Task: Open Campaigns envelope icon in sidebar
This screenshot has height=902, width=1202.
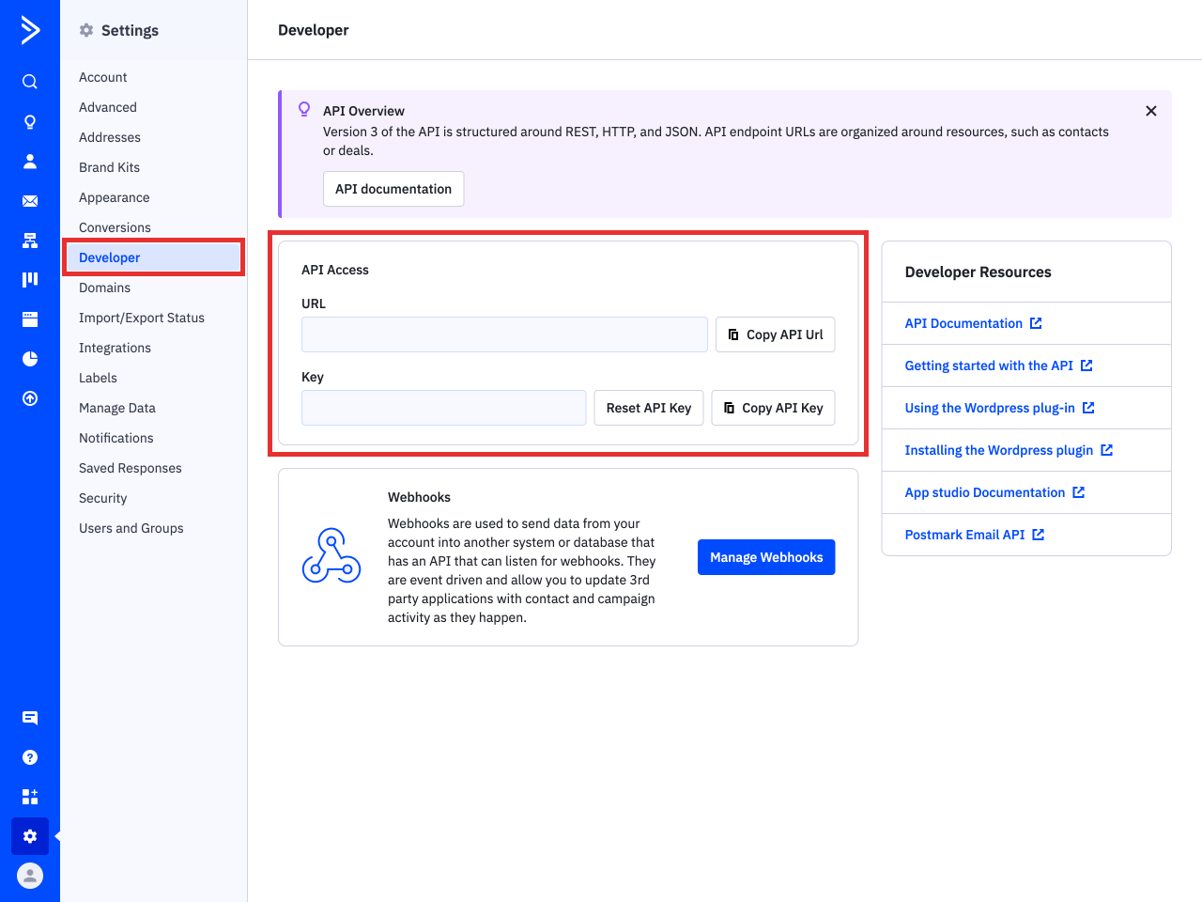Action: point(30,201)
